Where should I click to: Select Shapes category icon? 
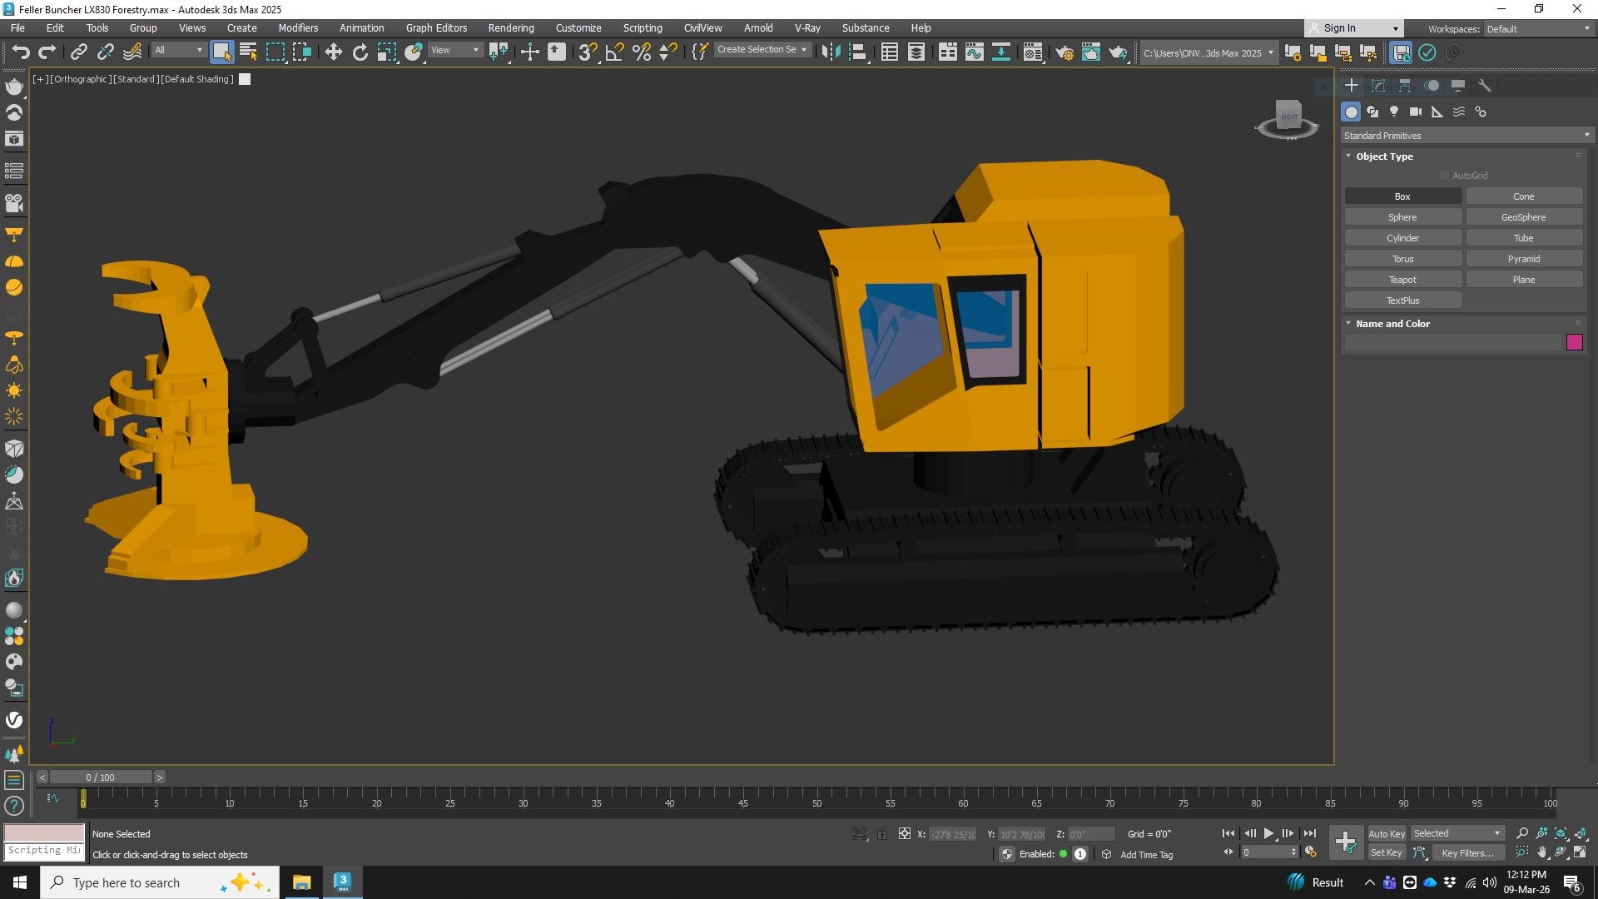click(1372, 112)
